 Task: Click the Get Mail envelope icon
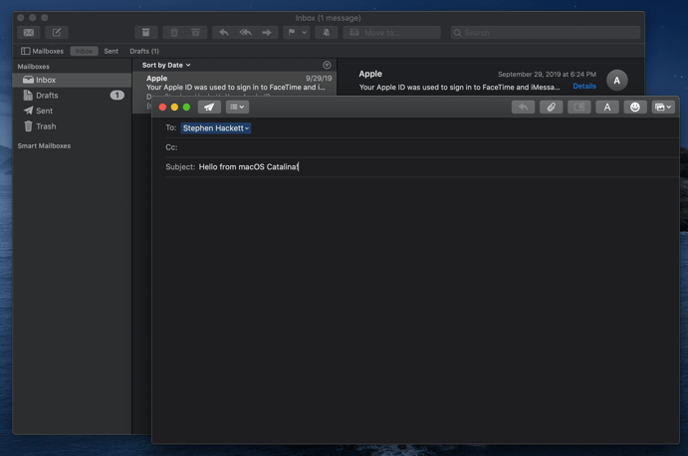pos(29,33)
